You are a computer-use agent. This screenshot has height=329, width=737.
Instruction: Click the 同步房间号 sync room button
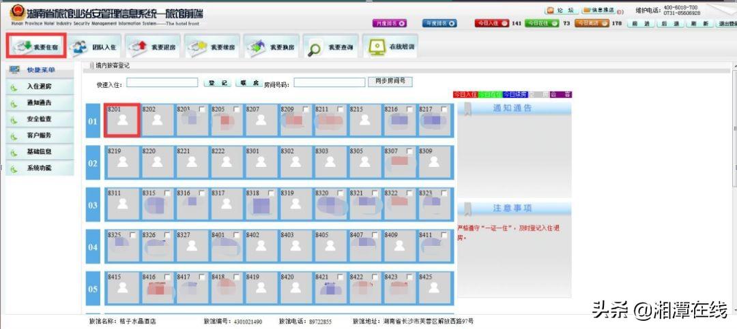click(390, 82)
